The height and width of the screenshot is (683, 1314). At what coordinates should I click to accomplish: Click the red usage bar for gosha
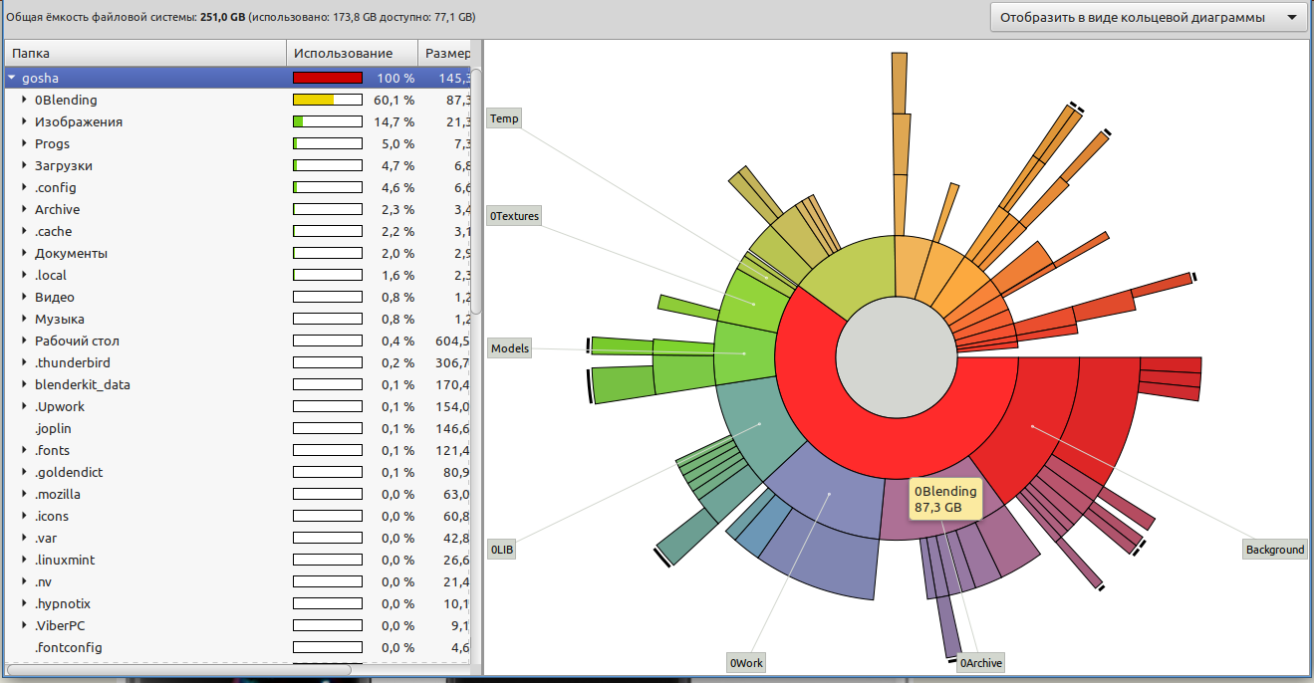coord(327,78)
